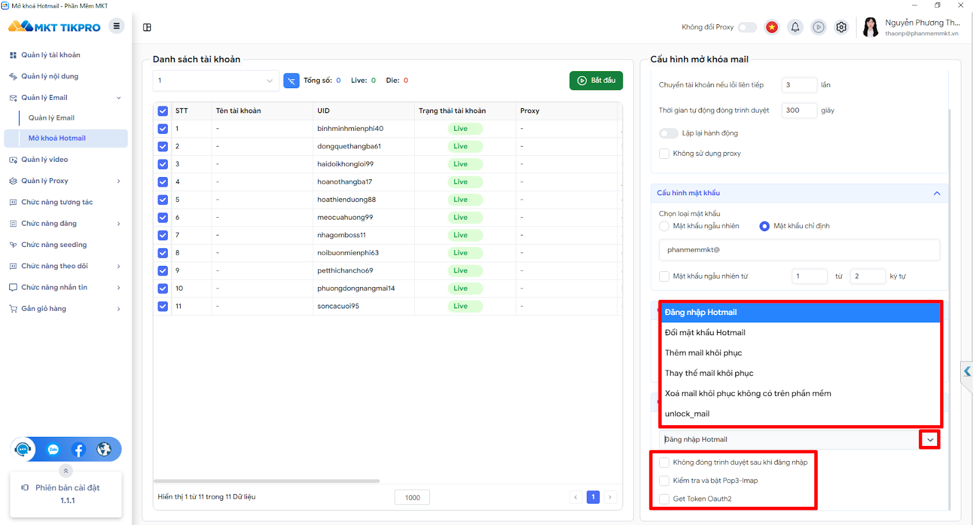Viewport: 973px width, 525px height.
Task: Check Kiểm tra và bật Pop3-Imap
Action: [x=664, y=481]
